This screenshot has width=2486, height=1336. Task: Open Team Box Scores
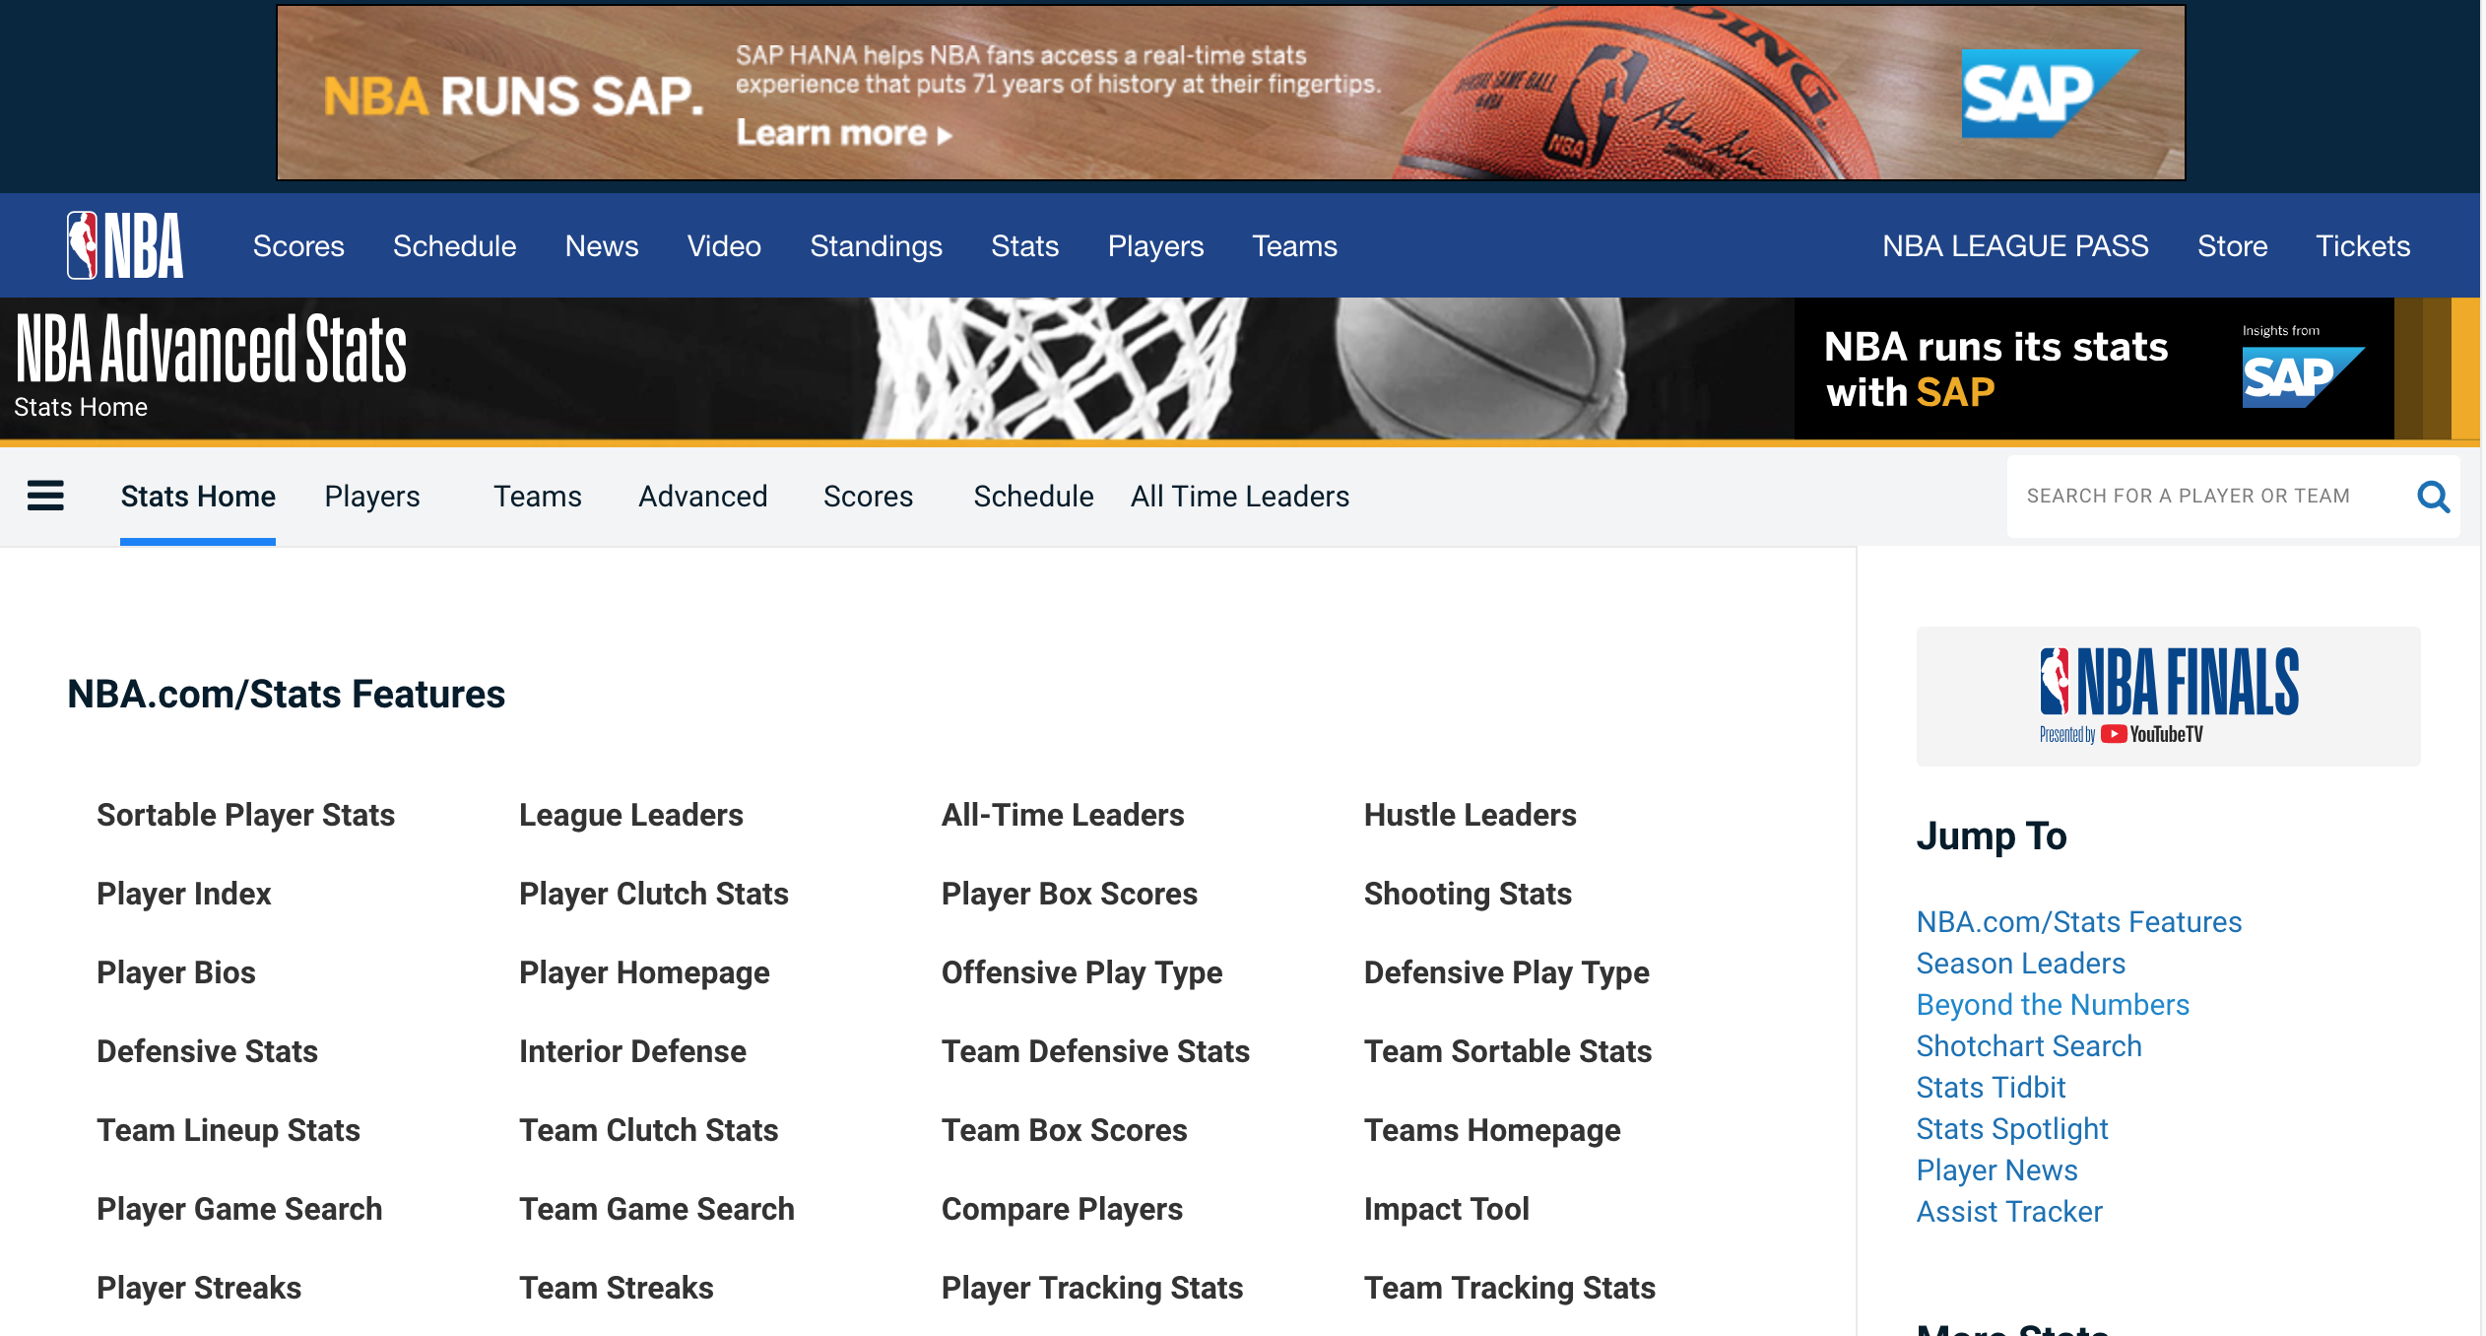1065,1130
